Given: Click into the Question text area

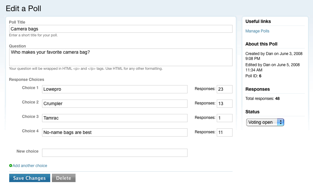Looking at the screenshot, I should point(121,57).
